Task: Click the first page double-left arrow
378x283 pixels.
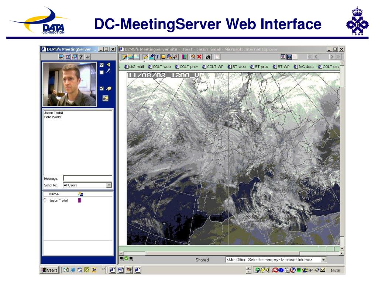Action: (x=310, y=57)
